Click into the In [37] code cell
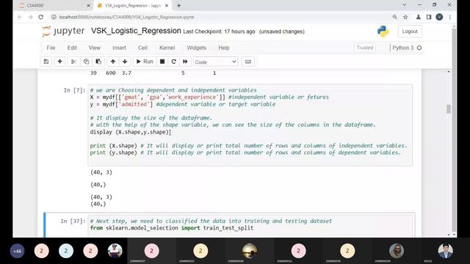 (x=250, y=226)
